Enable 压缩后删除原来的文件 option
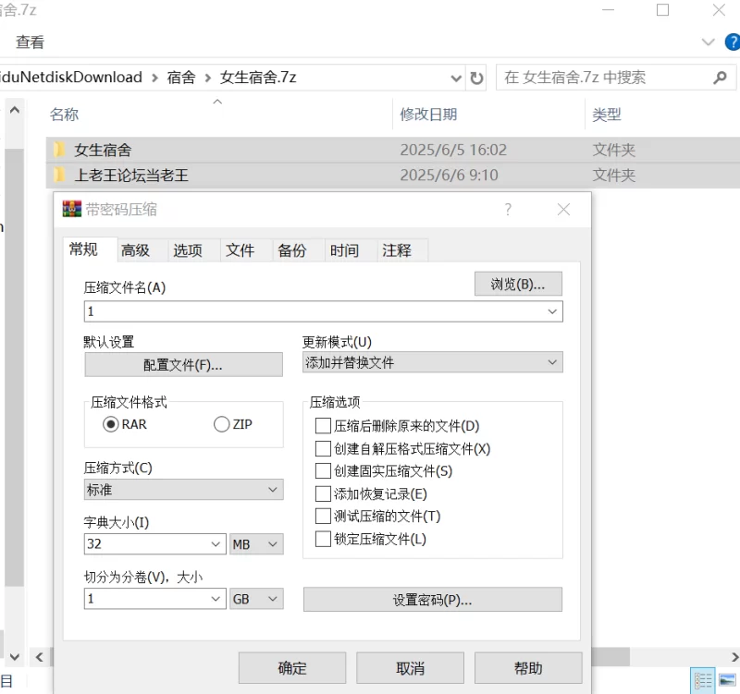The image size is (740, 694). 323,426
